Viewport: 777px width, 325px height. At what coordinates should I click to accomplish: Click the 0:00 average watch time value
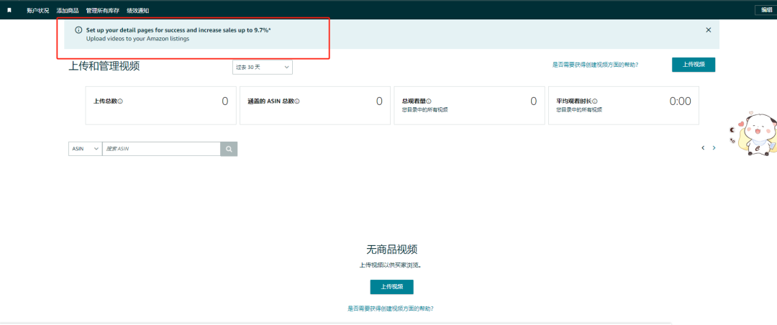pyautogui.click(x=680, y=101)
